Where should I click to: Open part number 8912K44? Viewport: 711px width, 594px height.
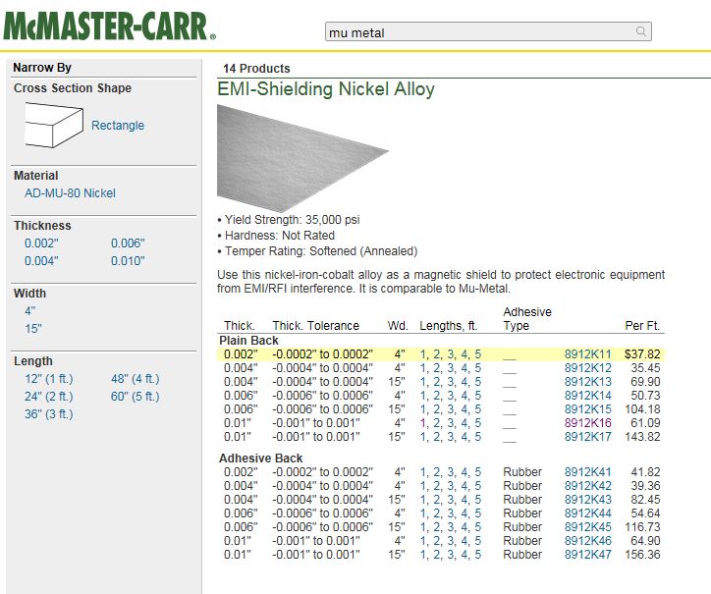(x=587, y=513)
